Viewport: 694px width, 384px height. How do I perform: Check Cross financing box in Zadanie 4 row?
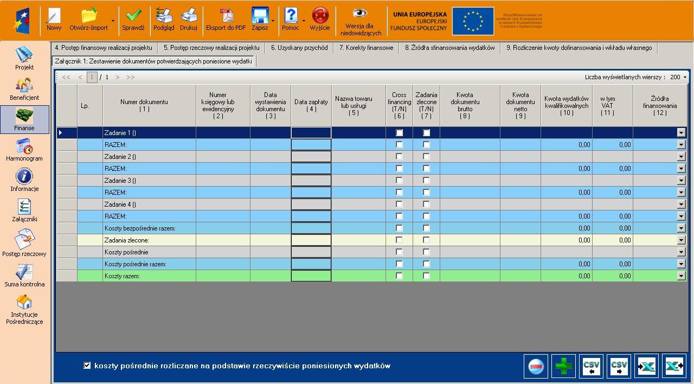(400, 204)
